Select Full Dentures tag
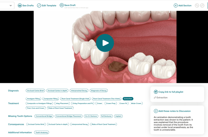This screenshot has height=137, width=208. tap(106, 116)
